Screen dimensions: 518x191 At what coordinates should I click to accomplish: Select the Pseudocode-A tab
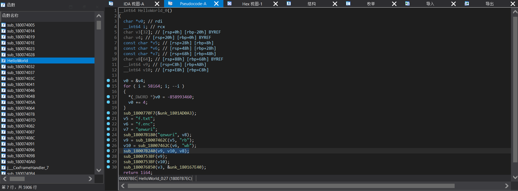(x=193, y=4)
